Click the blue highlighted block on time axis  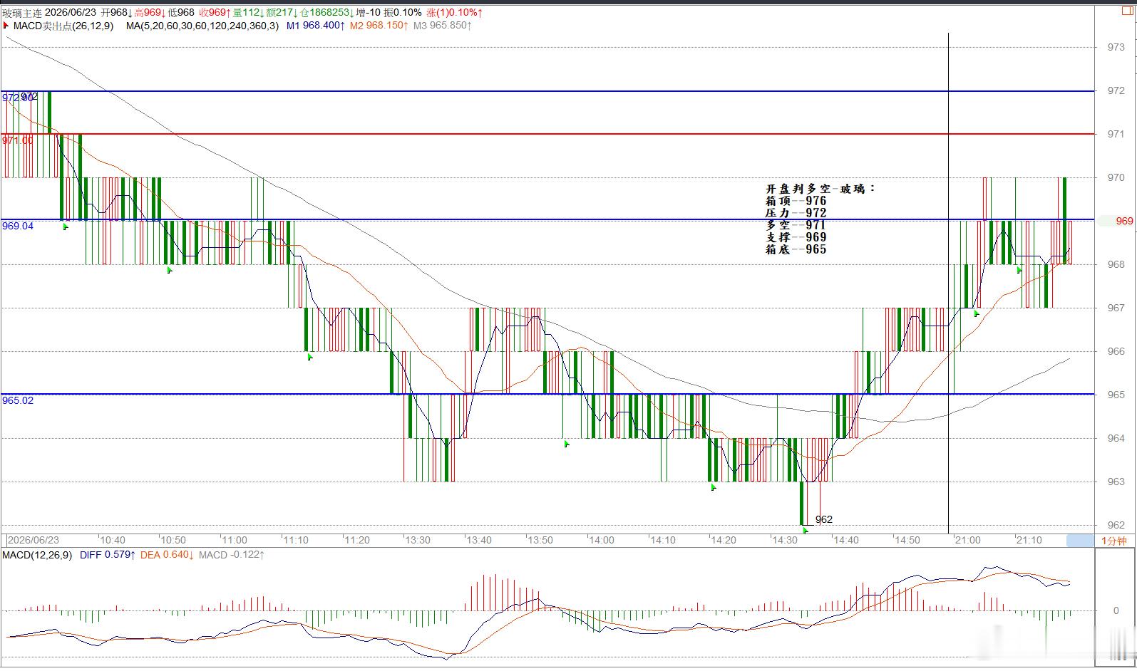coord(1080,541)
